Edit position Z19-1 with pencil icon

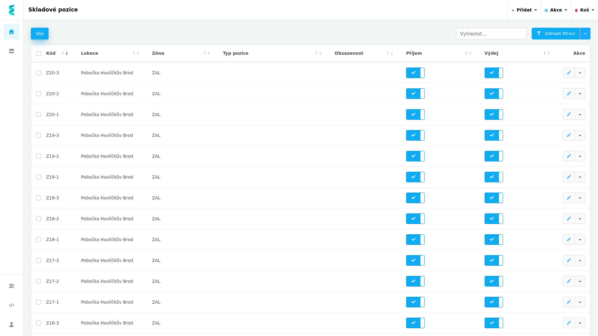[x=569, y=177]
